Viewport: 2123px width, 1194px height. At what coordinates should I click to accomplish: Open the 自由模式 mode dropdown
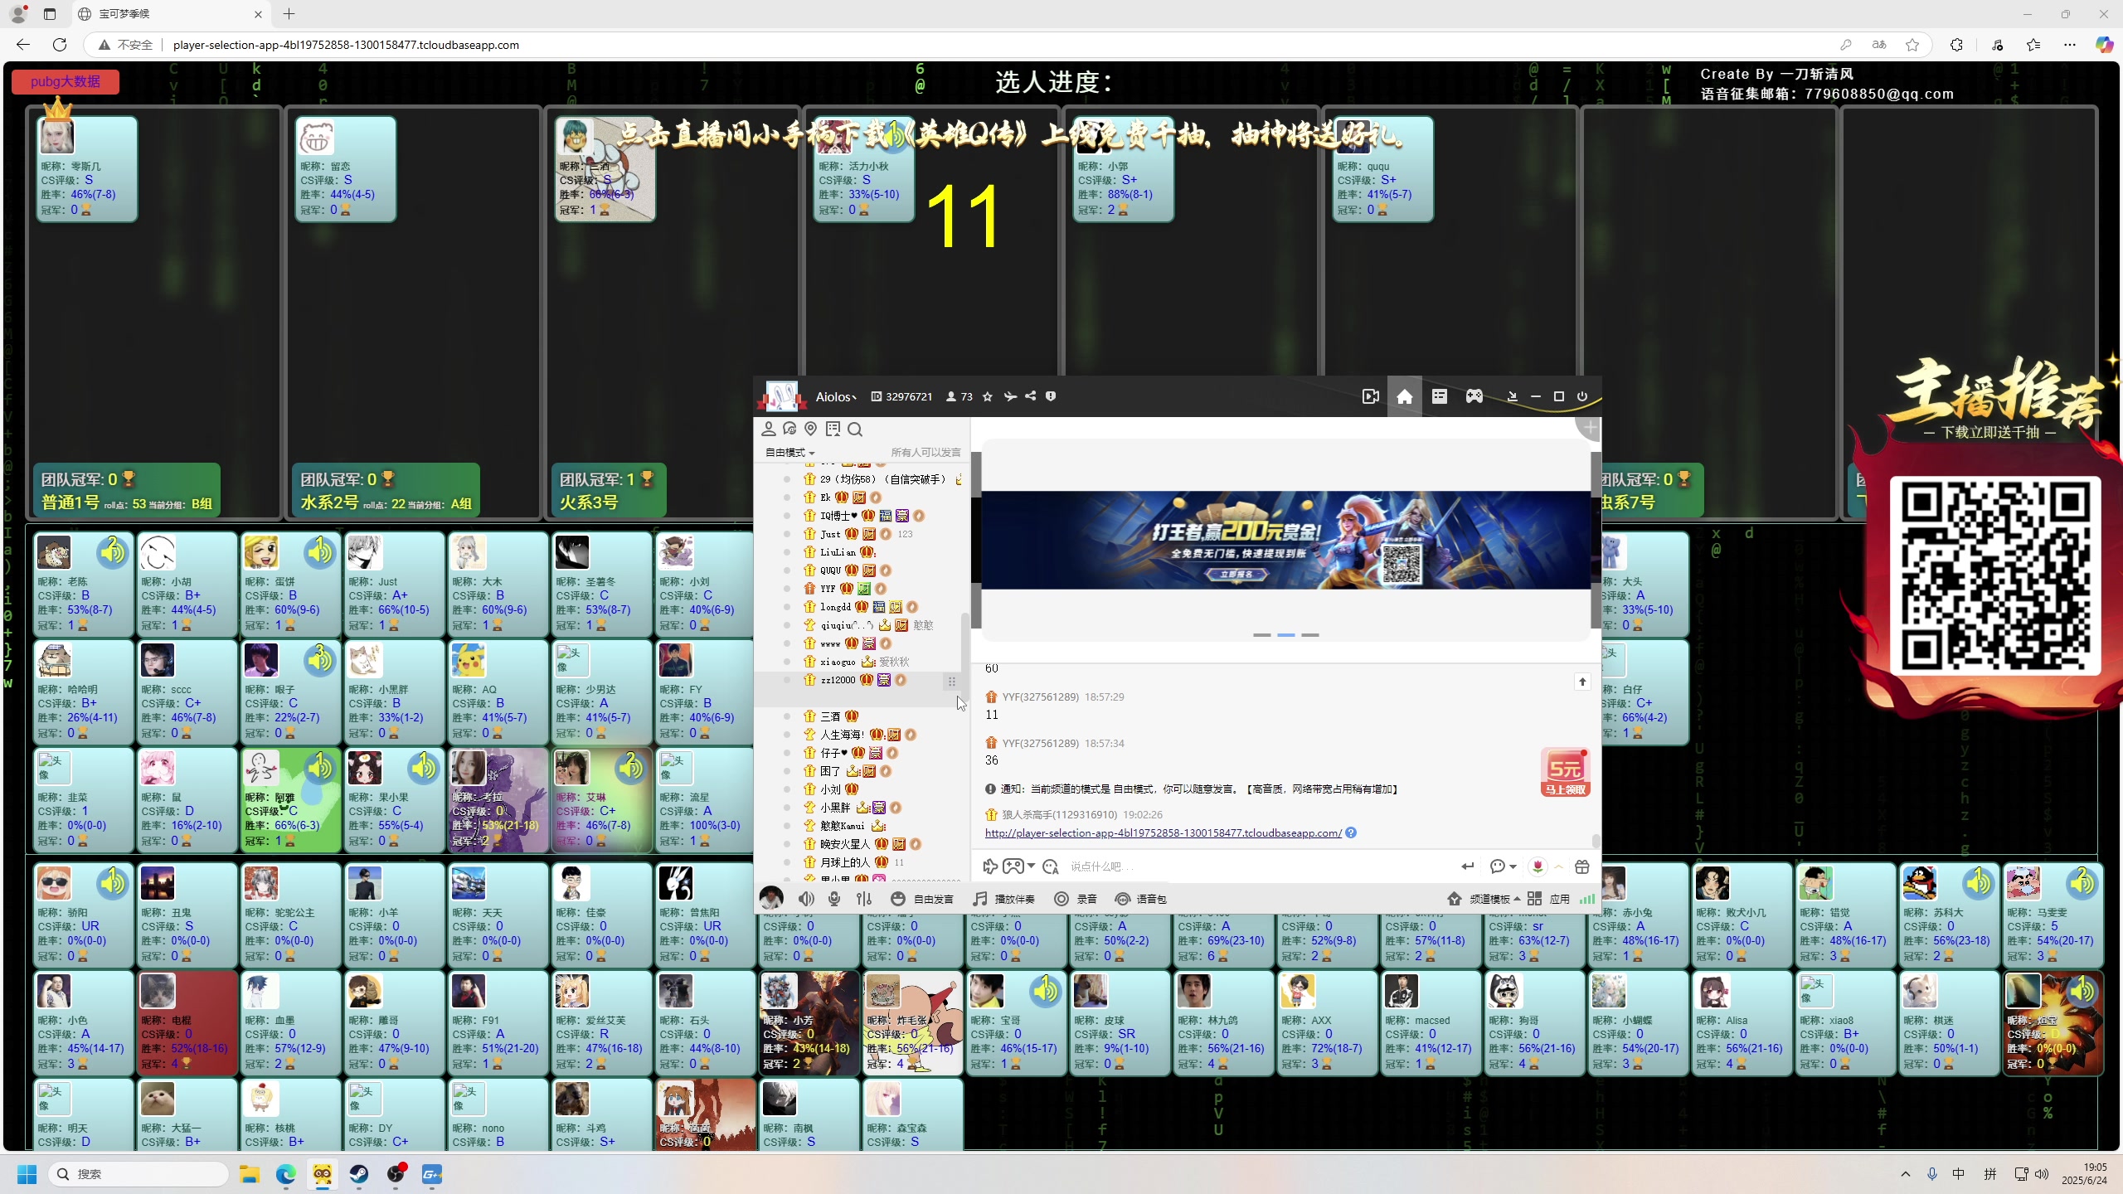click(x=789, y=453)
